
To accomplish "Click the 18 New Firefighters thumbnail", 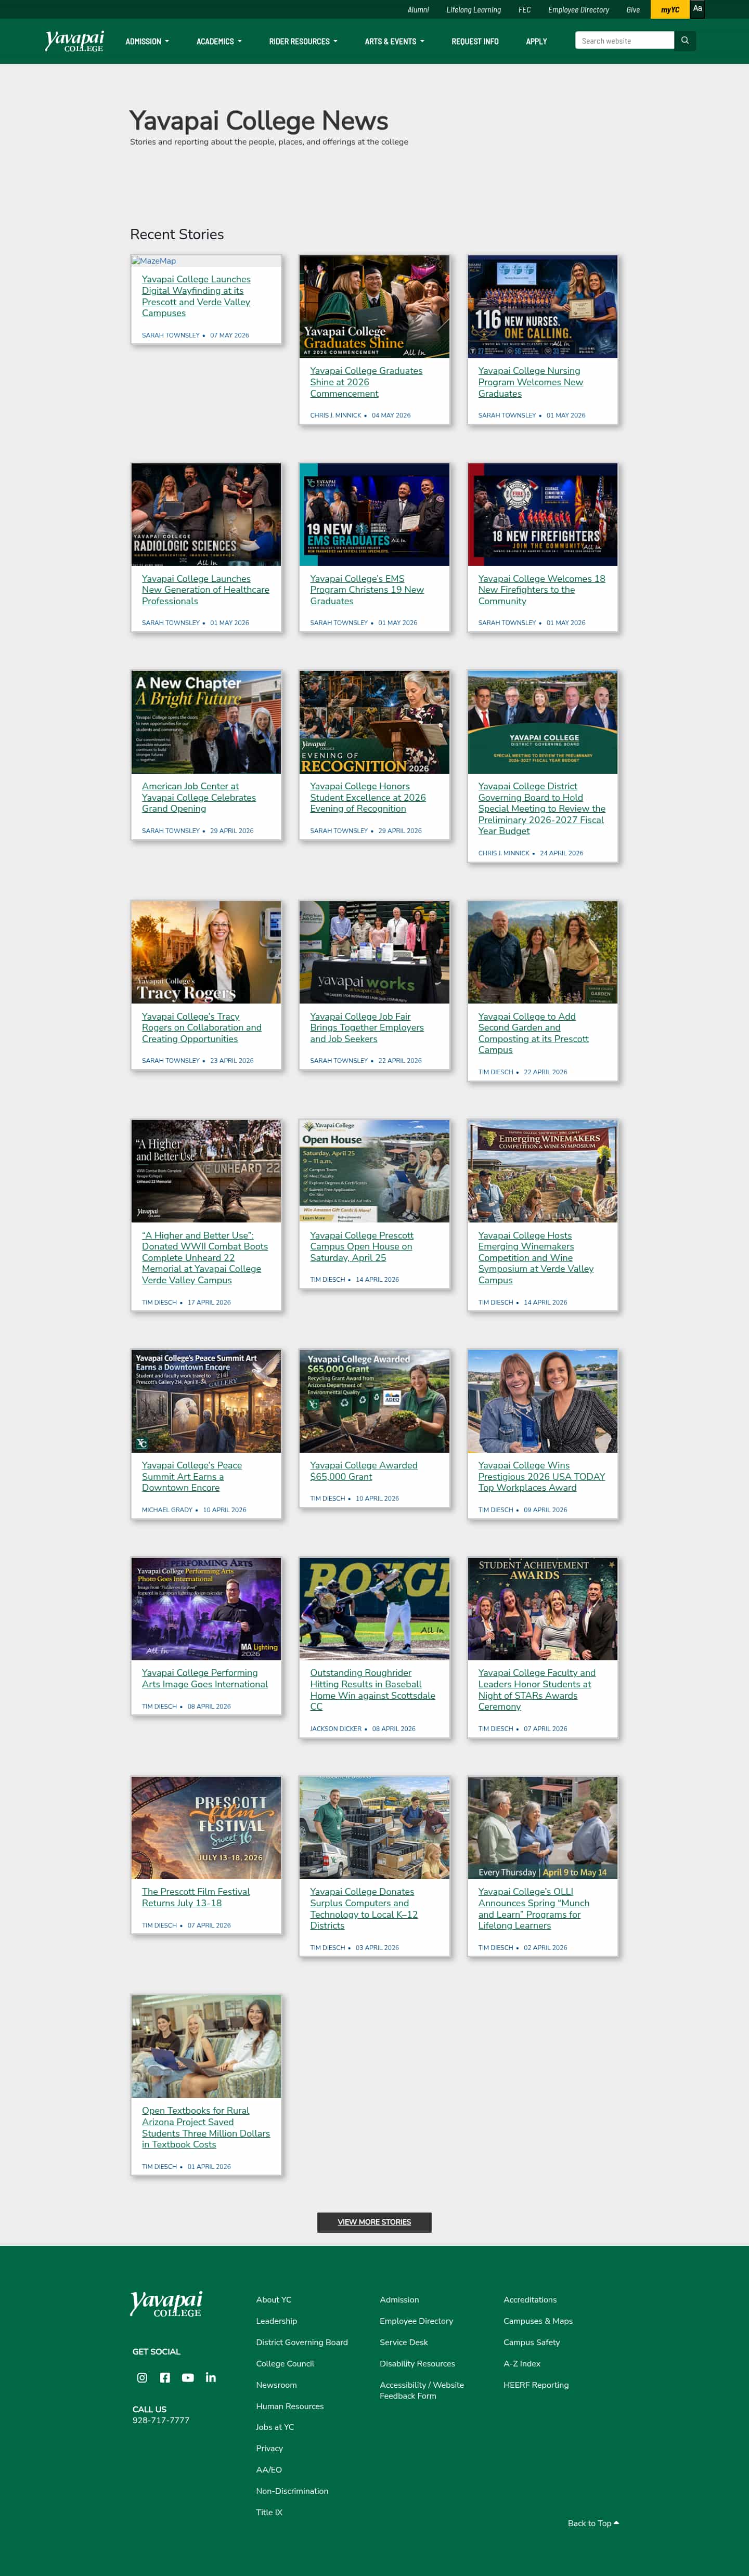I will [542, 514].
